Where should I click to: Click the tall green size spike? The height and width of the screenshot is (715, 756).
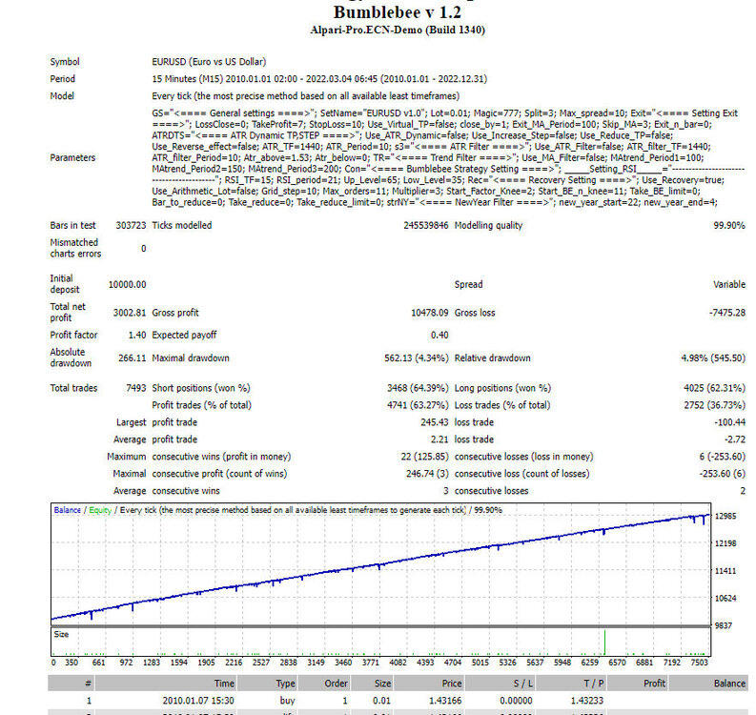[604, 642]
